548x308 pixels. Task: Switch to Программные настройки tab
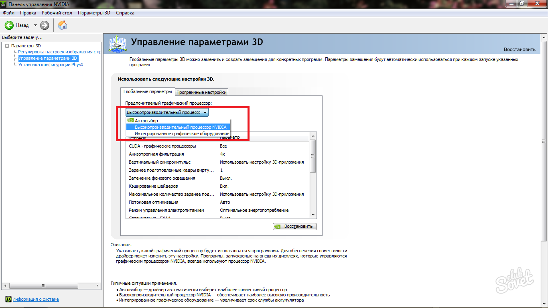pos(202,92)
